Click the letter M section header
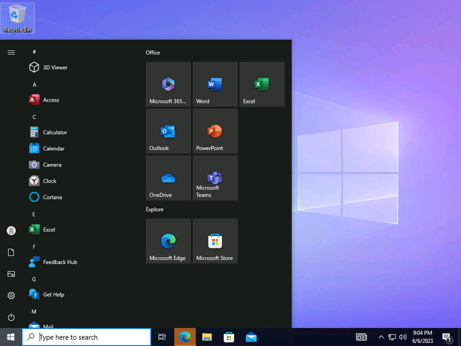The image size is (461, 346). tap(34, 311)
